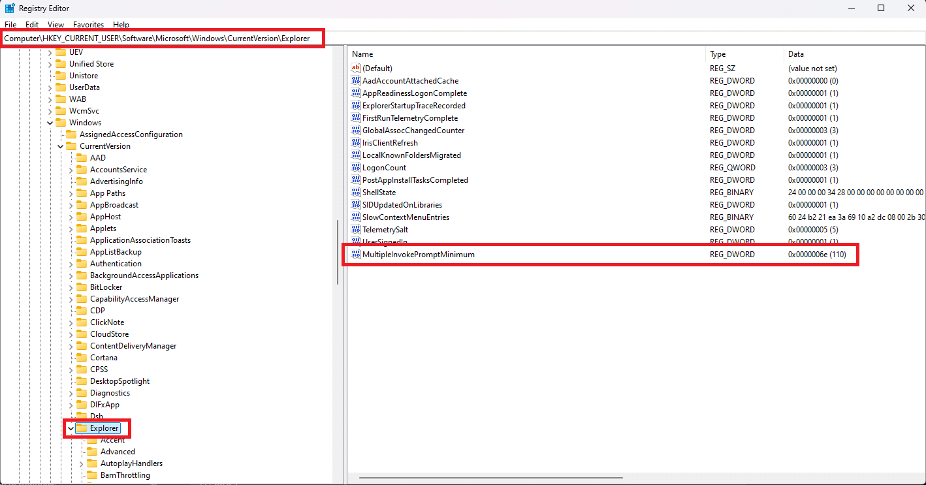The width and height of the screenshot is (926, 485).
Task: Open the Edit menu
Action: 32,25
